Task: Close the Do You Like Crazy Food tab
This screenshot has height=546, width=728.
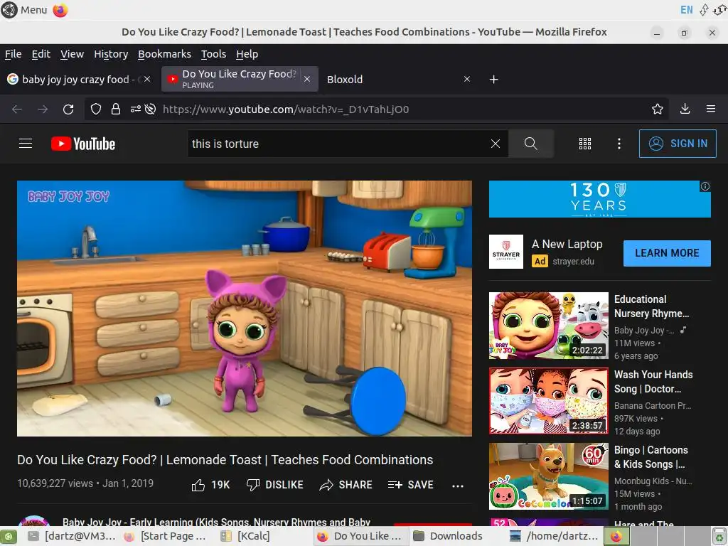Action: (307, 80)
